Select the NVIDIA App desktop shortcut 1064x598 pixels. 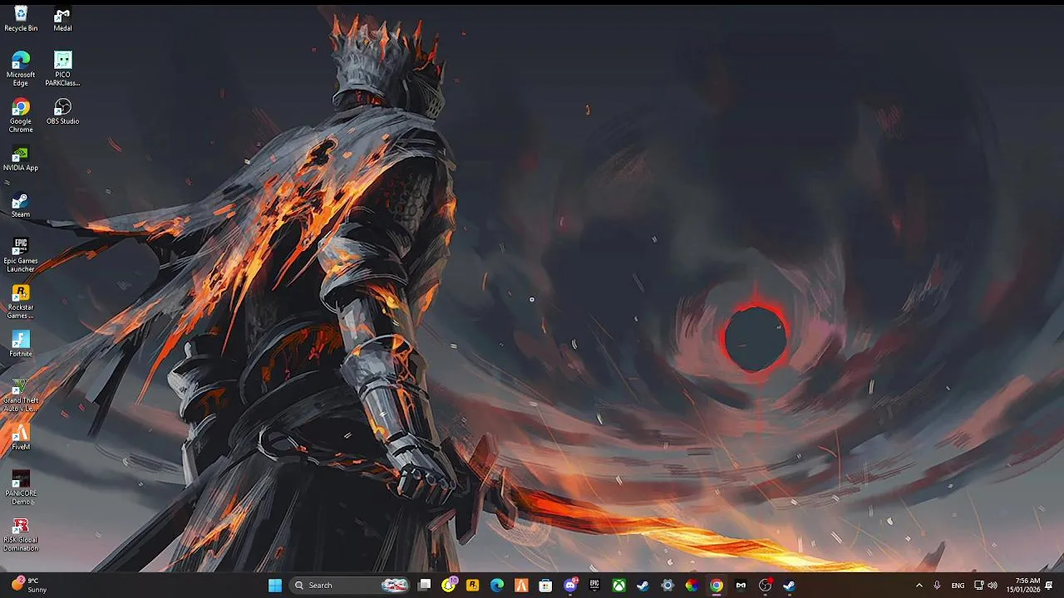(x=21, y=158)
